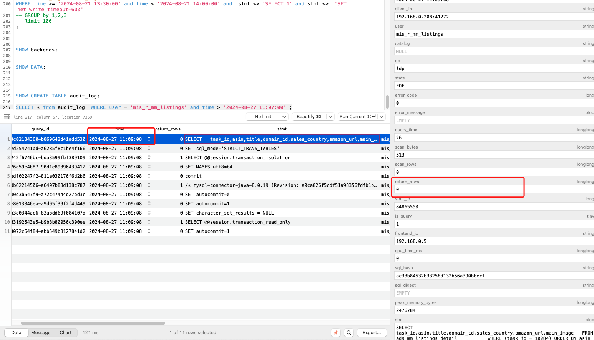Click the time stepper in row 2
Viewport: 594px width, 340px height.
pos(149,149)
